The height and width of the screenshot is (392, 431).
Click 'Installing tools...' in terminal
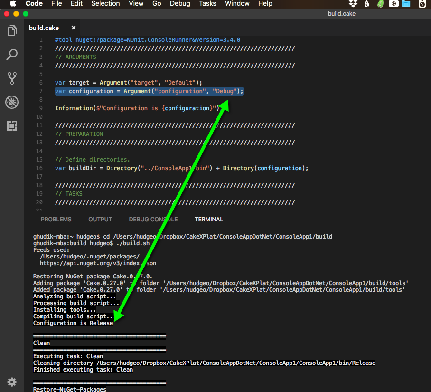[x=65, y=310]
